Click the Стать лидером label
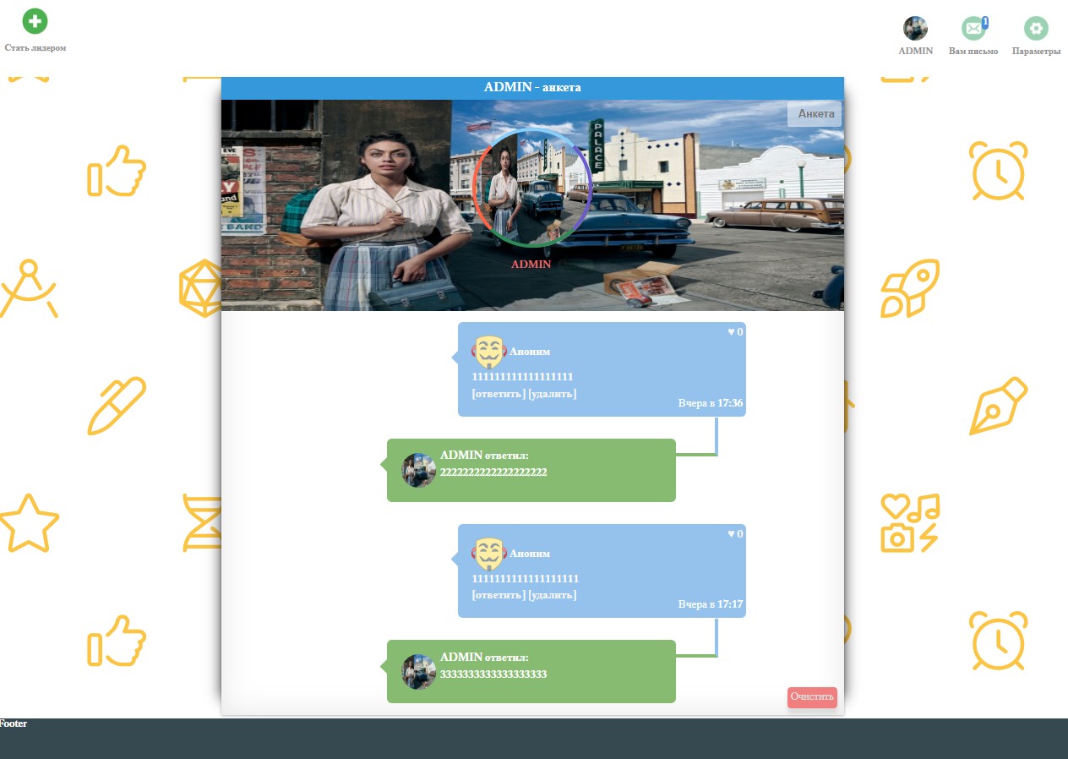Screen dimensions: 1068x759 [x=35, y=48]
